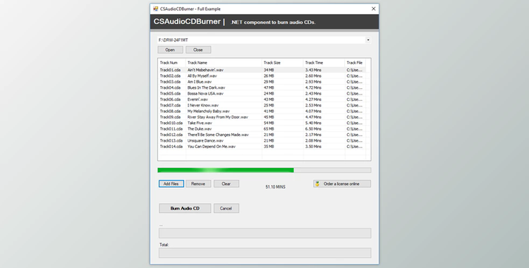This screenshot has height=268, width=529.
Task: Select track Ain't Misbehavin'.wav
Action: [x=205, y=70]
